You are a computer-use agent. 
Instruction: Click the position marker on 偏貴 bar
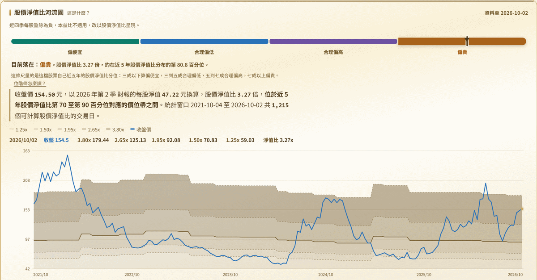[x=467, y=41]
